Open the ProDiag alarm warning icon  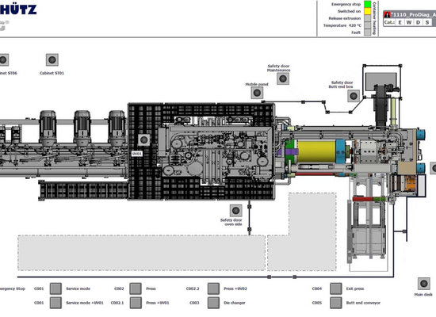pos(387,15)
